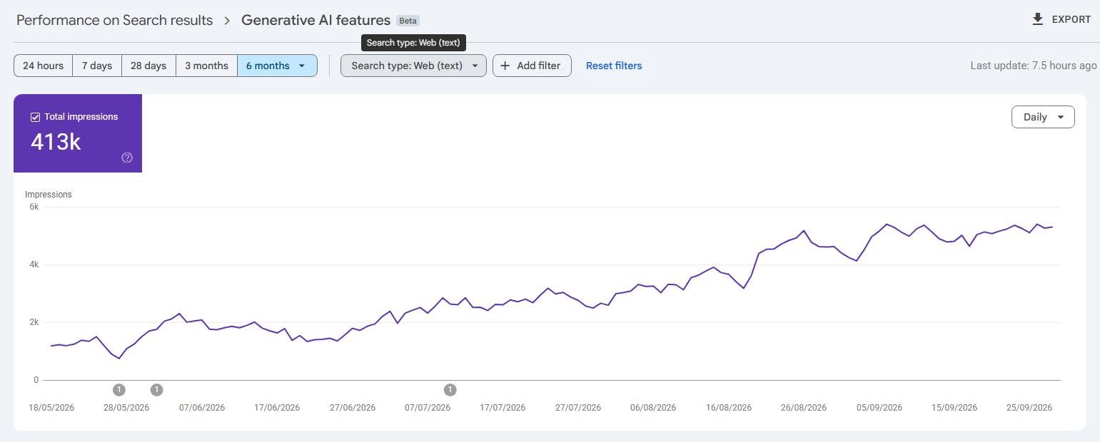The height and width of the screenshot is (442, 1100).
Task: Click the annotation marker just before 07/06/2026
Action: (157, 390)
